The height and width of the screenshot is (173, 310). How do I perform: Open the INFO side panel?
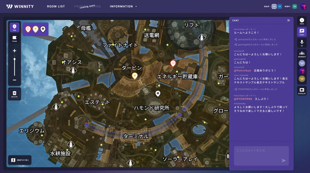(x=302, y=21)
